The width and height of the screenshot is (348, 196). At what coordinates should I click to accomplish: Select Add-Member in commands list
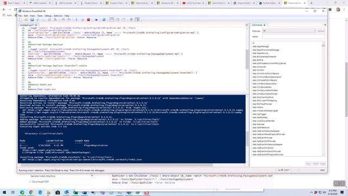click(258, 124)
